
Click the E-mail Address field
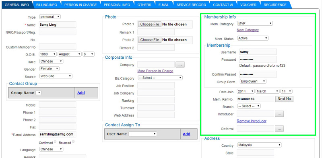coord(58,134)
